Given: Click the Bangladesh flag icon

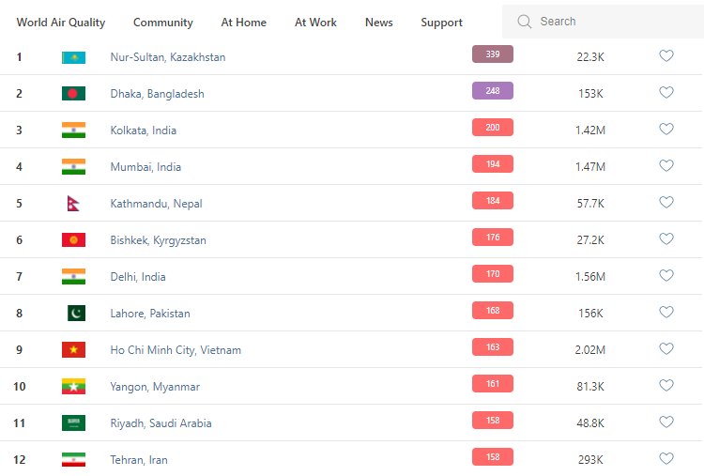Looking at the screenshot, I should [x=73, y=94].
